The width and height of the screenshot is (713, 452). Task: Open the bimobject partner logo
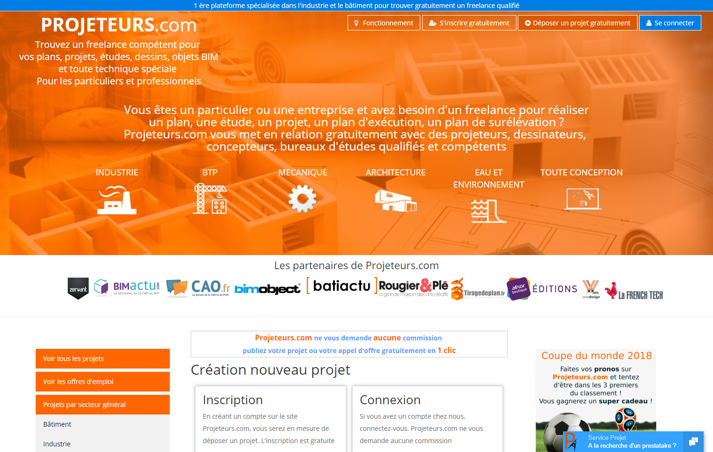point(267,289)
